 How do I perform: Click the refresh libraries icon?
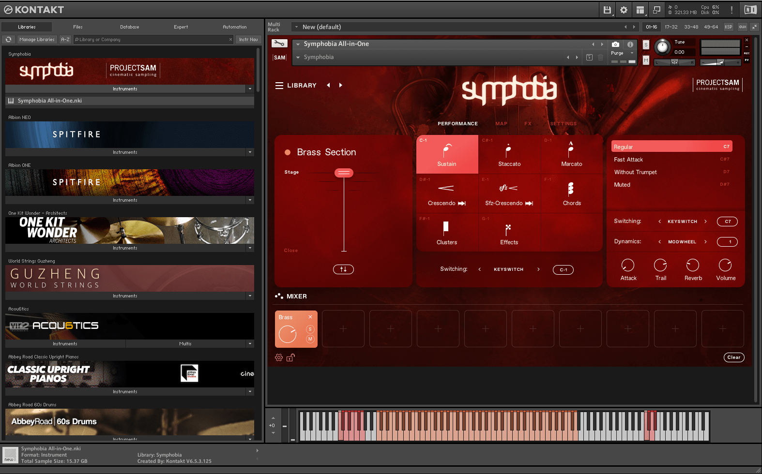9,40
